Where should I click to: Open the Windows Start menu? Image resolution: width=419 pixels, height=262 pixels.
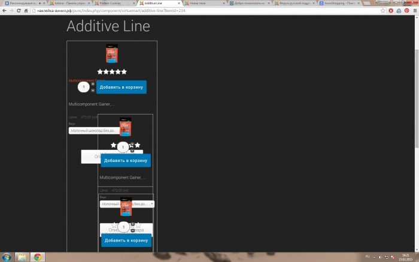coord(7,257)
